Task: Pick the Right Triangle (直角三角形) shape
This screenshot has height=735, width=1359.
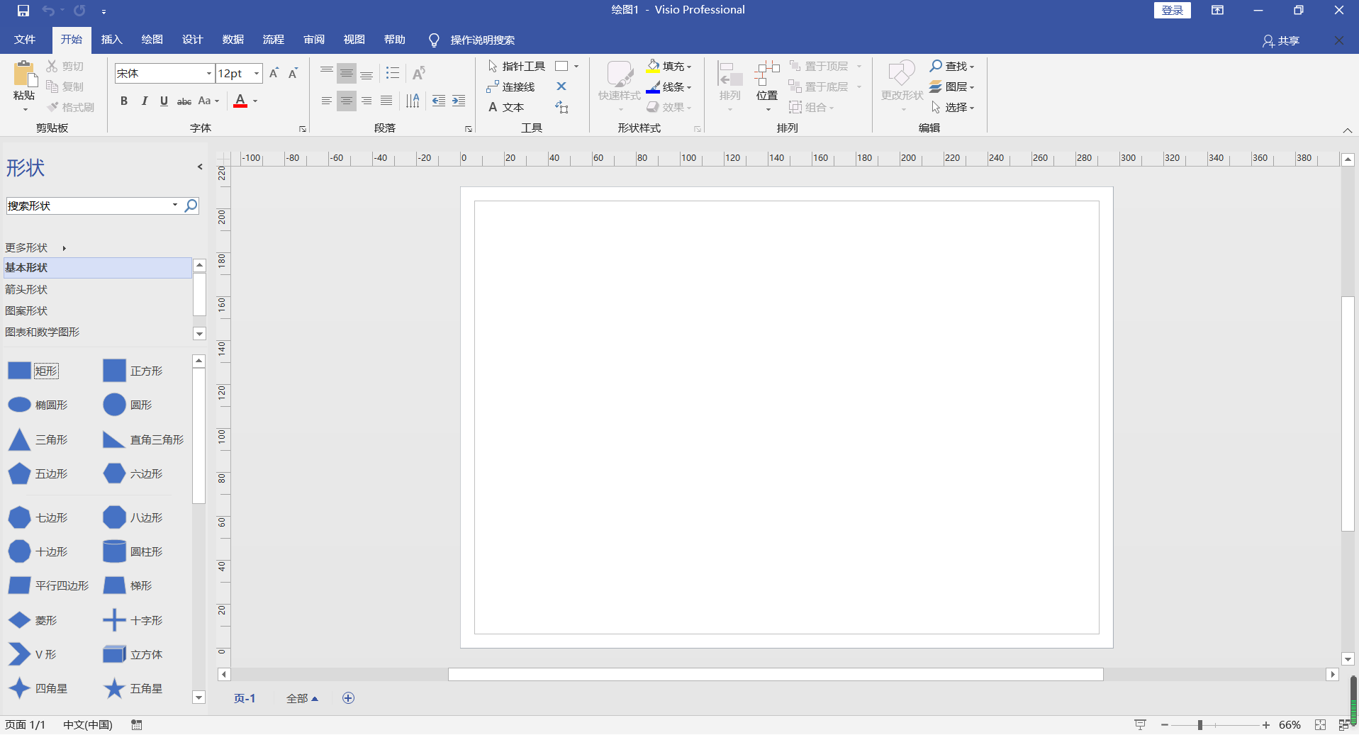Action: pyautogui.click(x=143, y=439)
